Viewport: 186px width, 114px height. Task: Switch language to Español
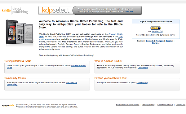point(169,41)
